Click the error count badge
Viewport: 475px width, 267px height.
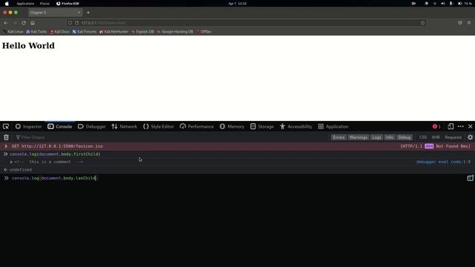436,127
